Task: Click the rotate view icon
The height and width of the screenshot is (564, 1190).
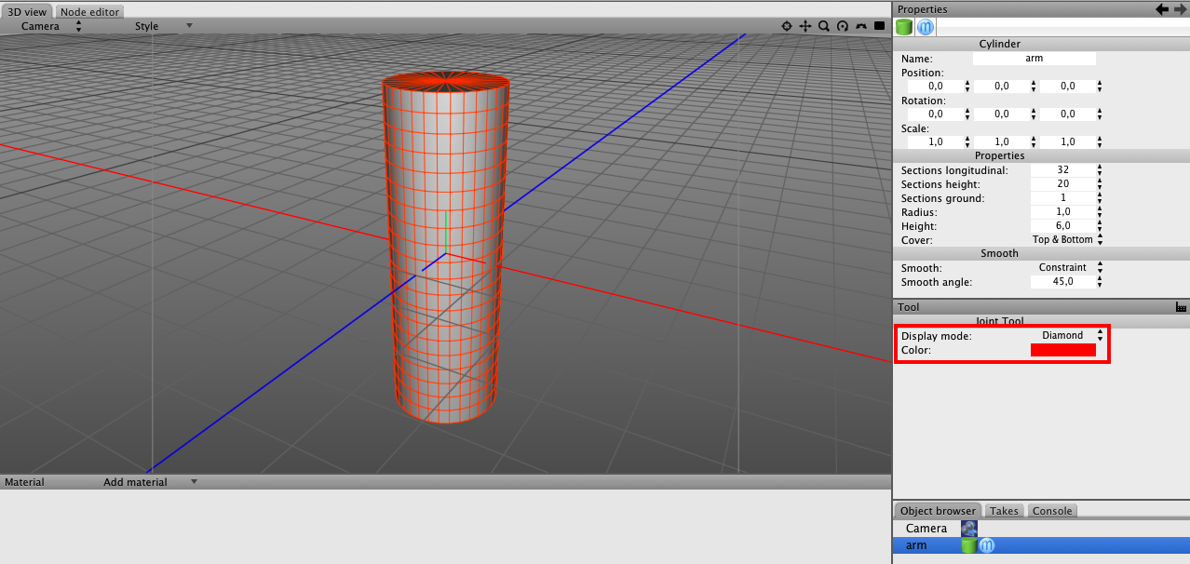Action: (843, 27)
